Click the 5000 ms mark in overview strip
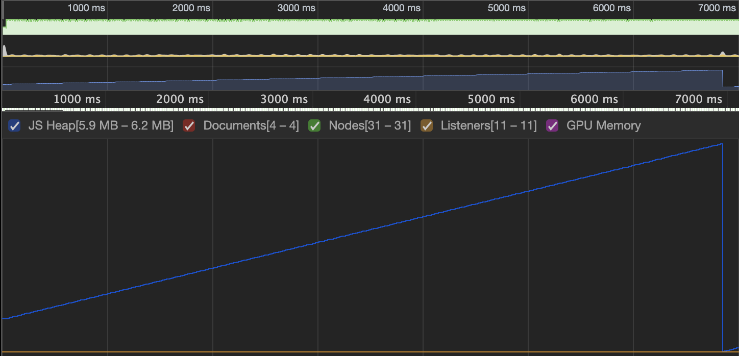739x356 pixels. click(507, 8)
